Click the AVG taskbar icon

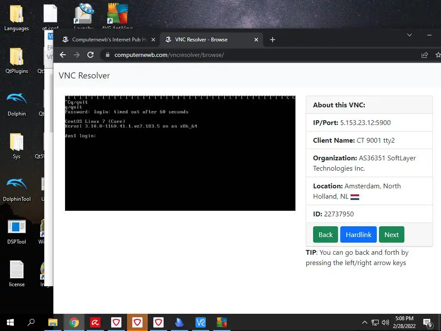point(222,322)
